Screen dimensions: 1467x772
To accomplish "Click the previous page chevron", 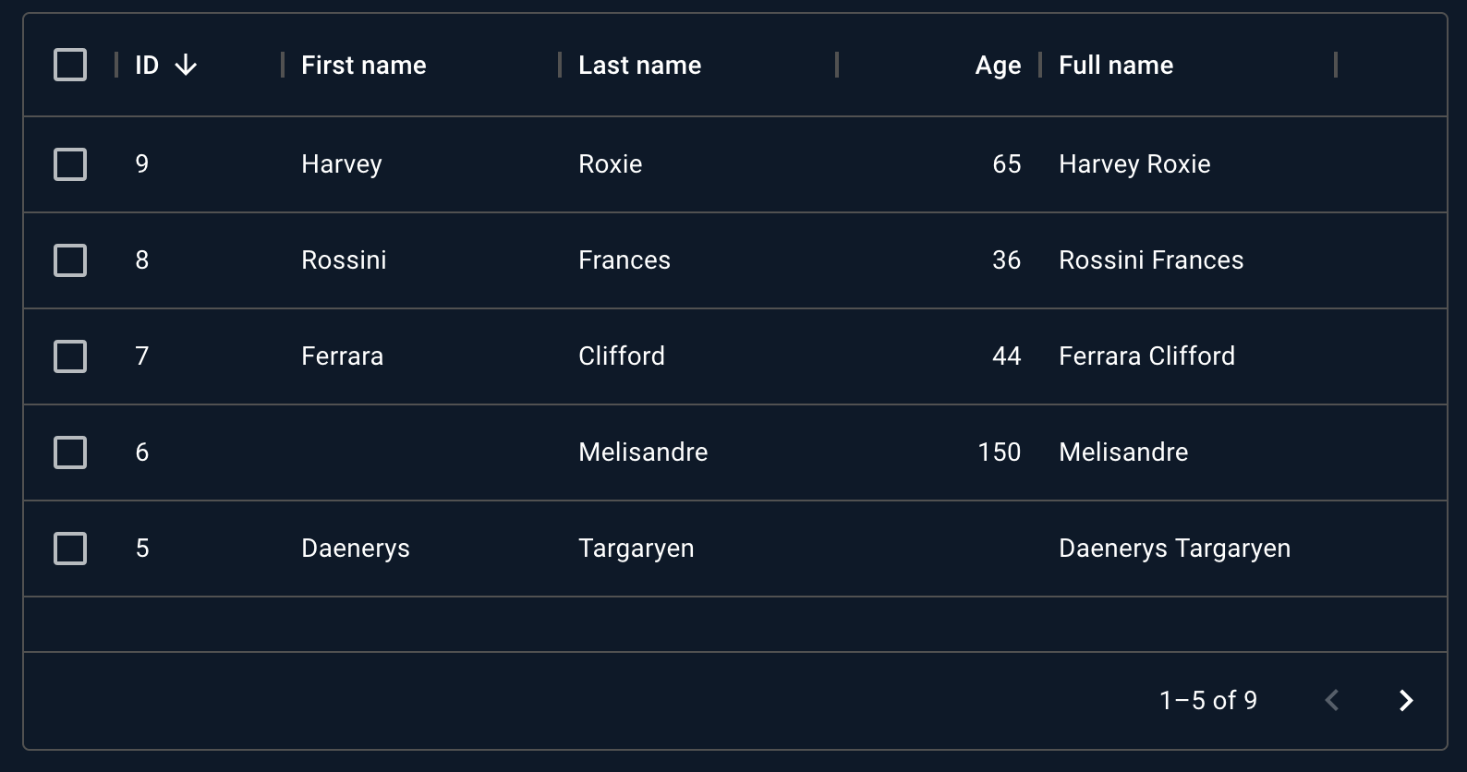I will (x=1331, y=701).
